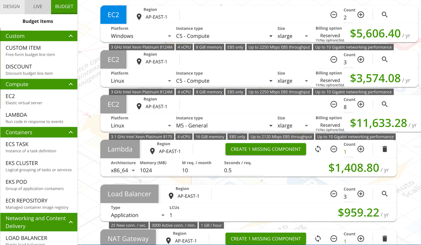This screenshot has height=245, width=421.
Task: Open search on Linux C5 EC2 item
Action: tap(384, 59)
